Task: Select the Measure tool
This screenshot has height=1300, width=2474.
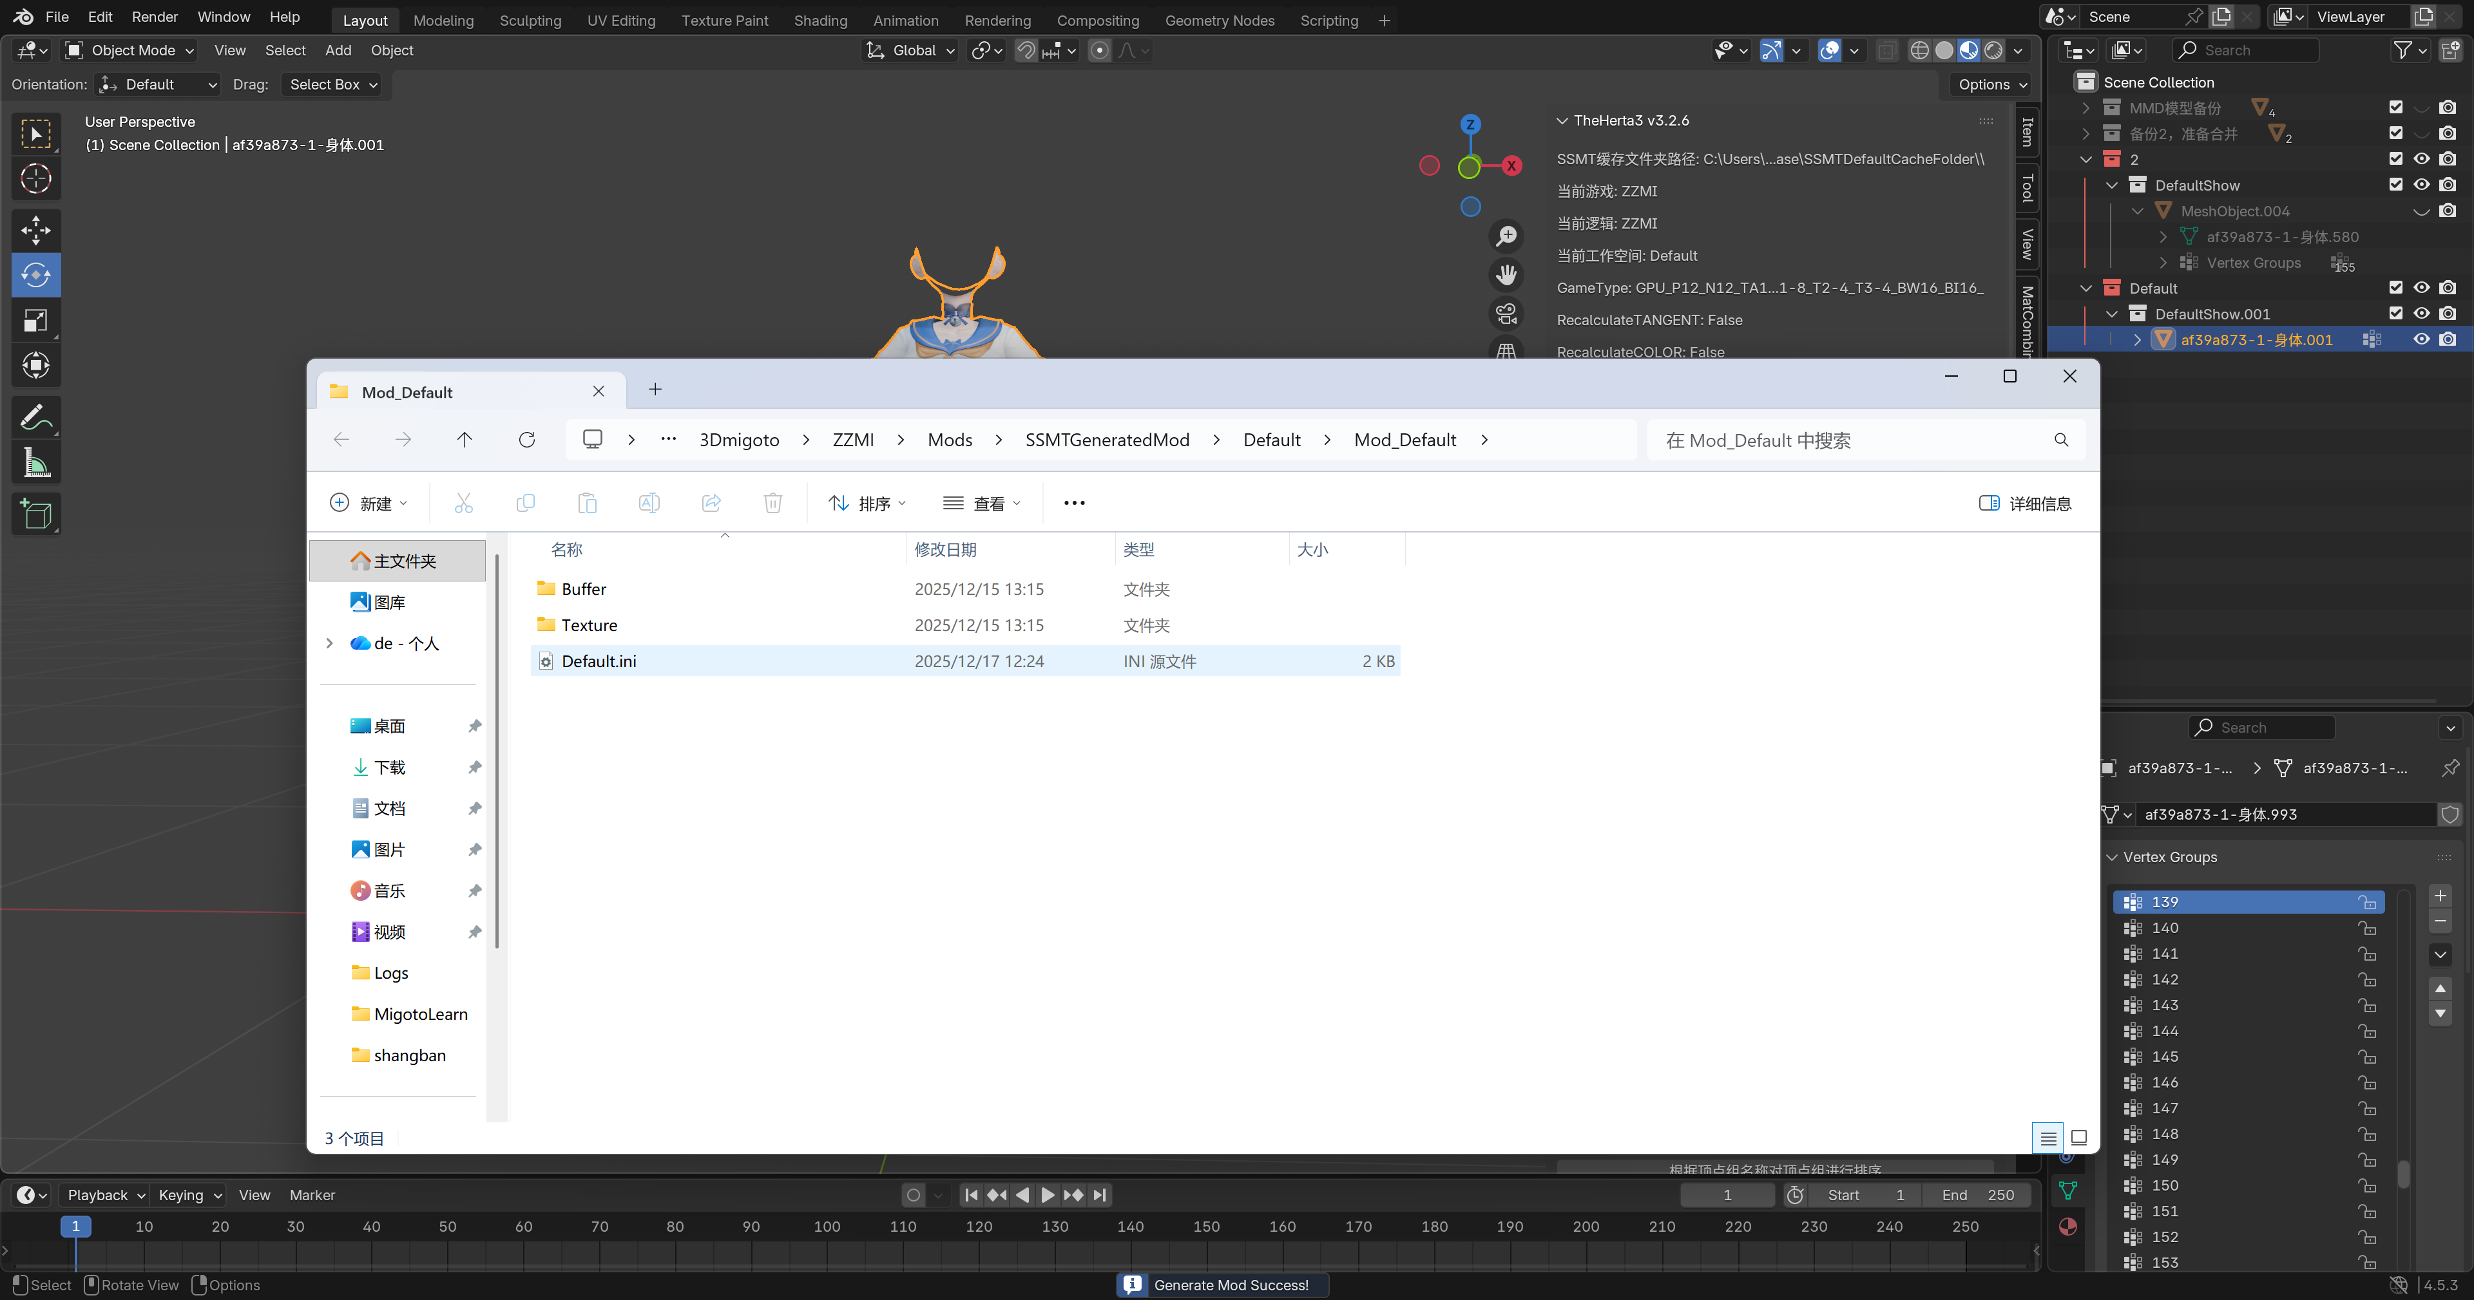Action: click(35, 463)
